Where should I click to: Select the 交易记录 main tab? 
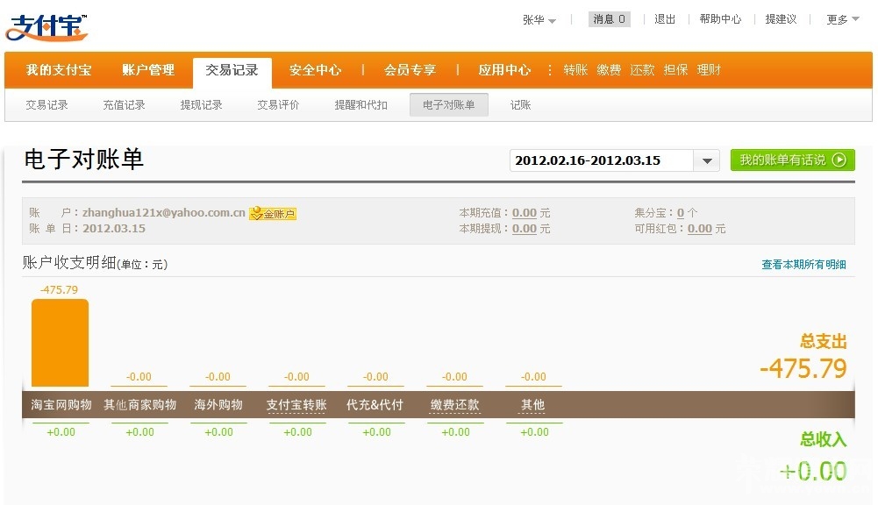pos(232,70)
